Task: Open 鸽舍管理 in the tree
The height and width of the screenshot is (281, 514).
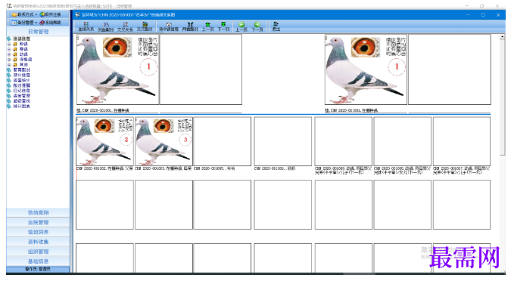Action: [x=22, y=96]
